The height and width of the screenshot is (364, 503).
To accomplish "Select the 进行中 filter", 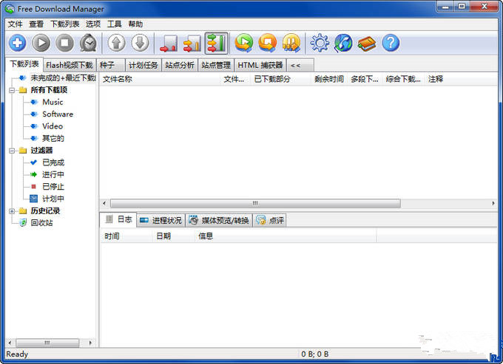I will point(53,175).
